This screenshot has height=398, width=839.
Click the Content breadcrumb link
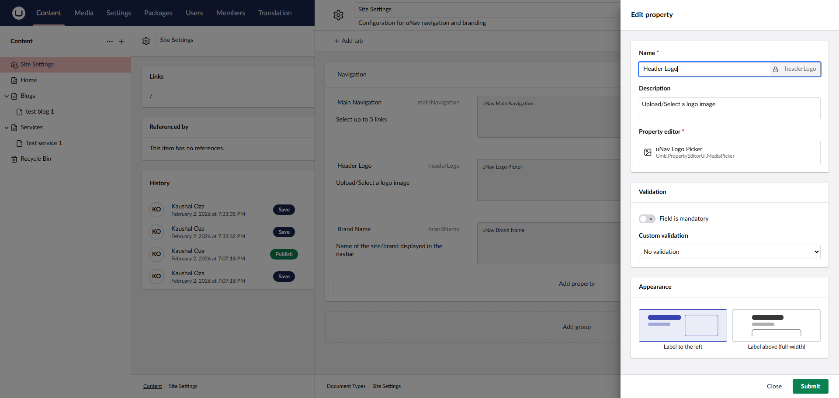point(153,386)
